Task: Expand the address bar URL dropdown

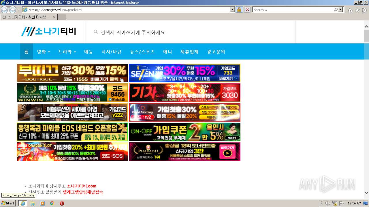Action: (x=233, y=9)
